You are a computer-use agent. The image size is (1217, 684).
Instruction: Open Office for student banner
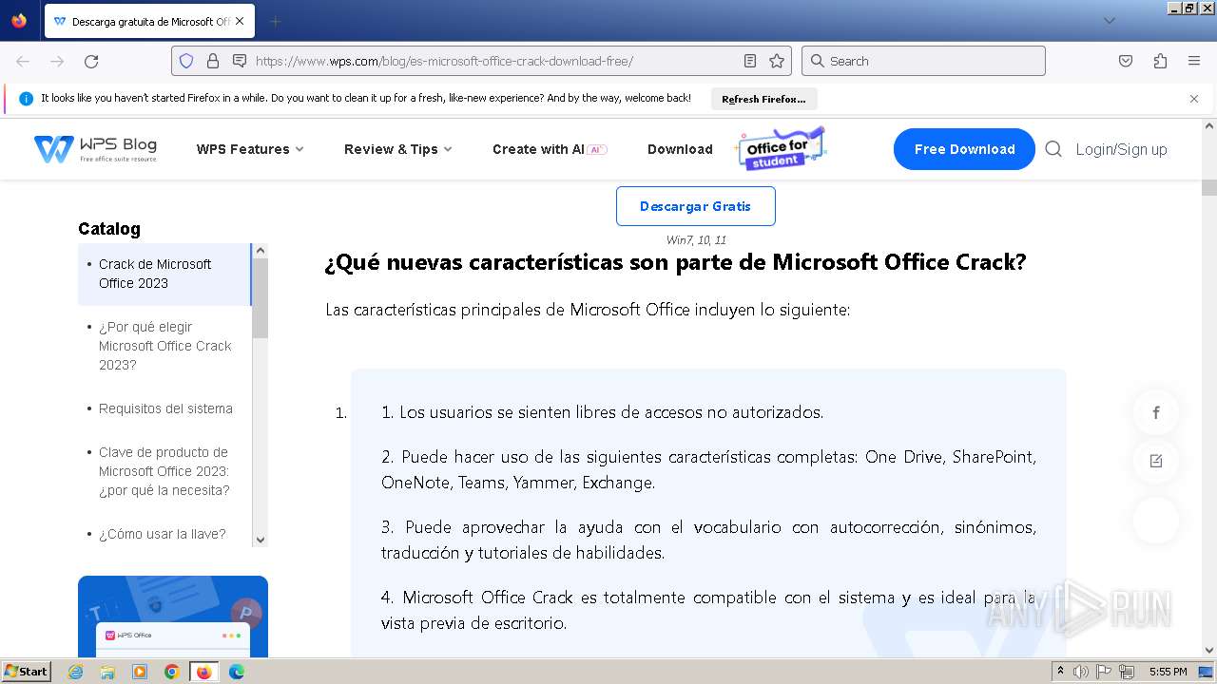(780, 149)
